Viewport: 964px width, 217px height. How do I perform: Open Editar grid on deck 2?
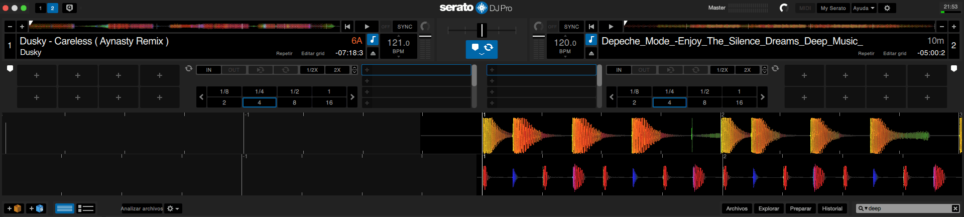click(x=895, y=54)
